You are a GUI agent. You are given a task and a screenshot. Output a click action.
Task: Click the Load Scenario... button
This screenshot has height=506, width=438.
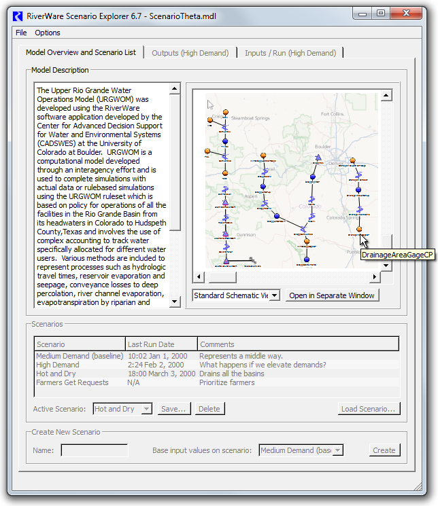pos(369,409)
